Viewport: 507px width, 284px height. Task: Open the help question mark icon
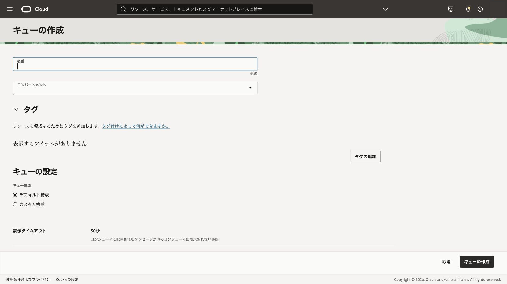pyautogui.click(x=480, y=9)
